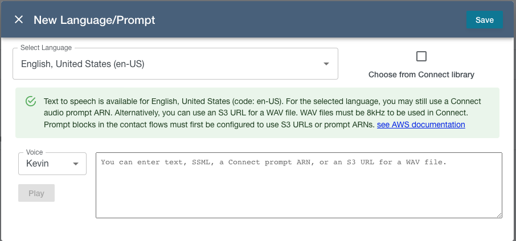Screen dimensions: 516x241
Task: Click the placeholder text mentioning SSML
Action: click(x=273, y=162)
